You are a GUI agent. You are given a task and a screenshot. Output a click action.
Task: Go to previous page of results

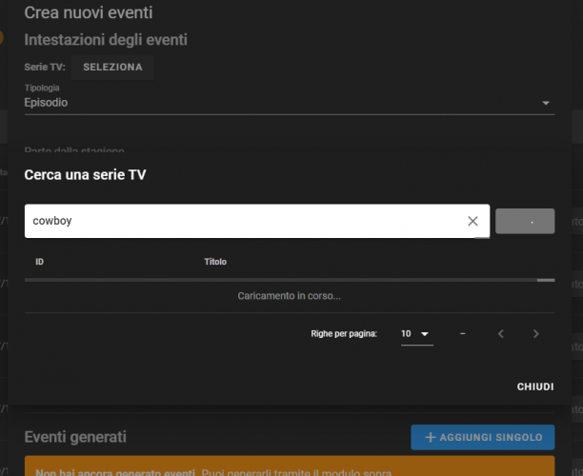click(501, 334)
